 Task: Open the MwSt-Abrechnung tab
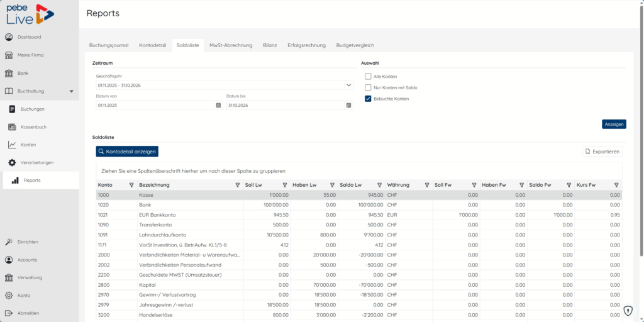[231, 45]
